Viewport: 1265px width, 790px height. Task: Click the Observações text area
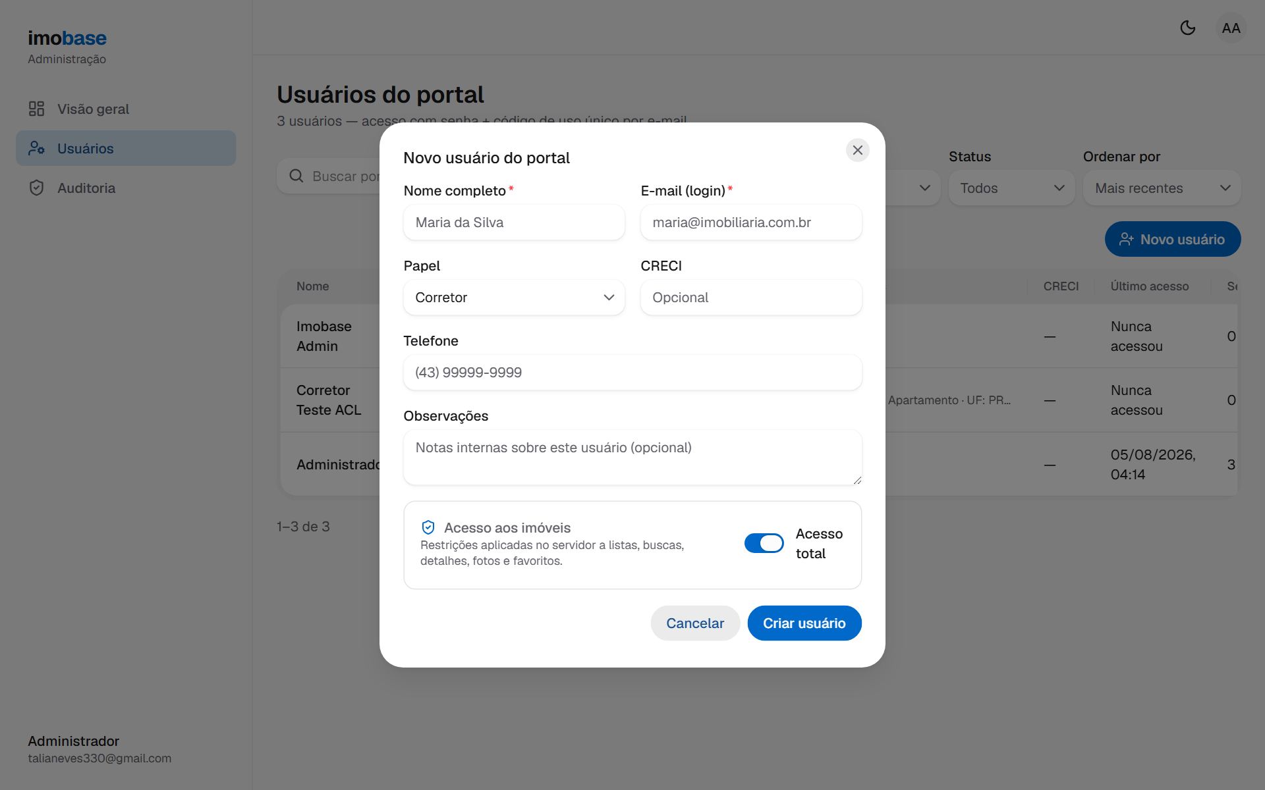pyautogui.click(x=632, y=458)
